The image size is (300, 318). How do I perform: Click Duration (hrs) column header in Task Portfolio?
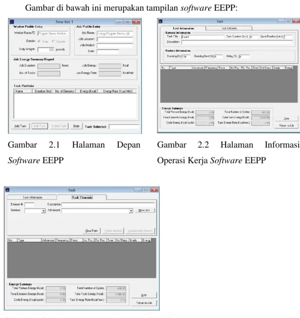pyautogui.click(x=42, y=91)
